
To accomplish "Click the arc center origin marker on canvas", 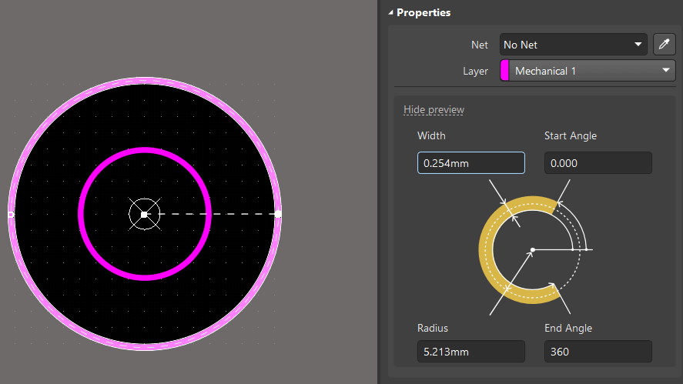I will 144,214.
